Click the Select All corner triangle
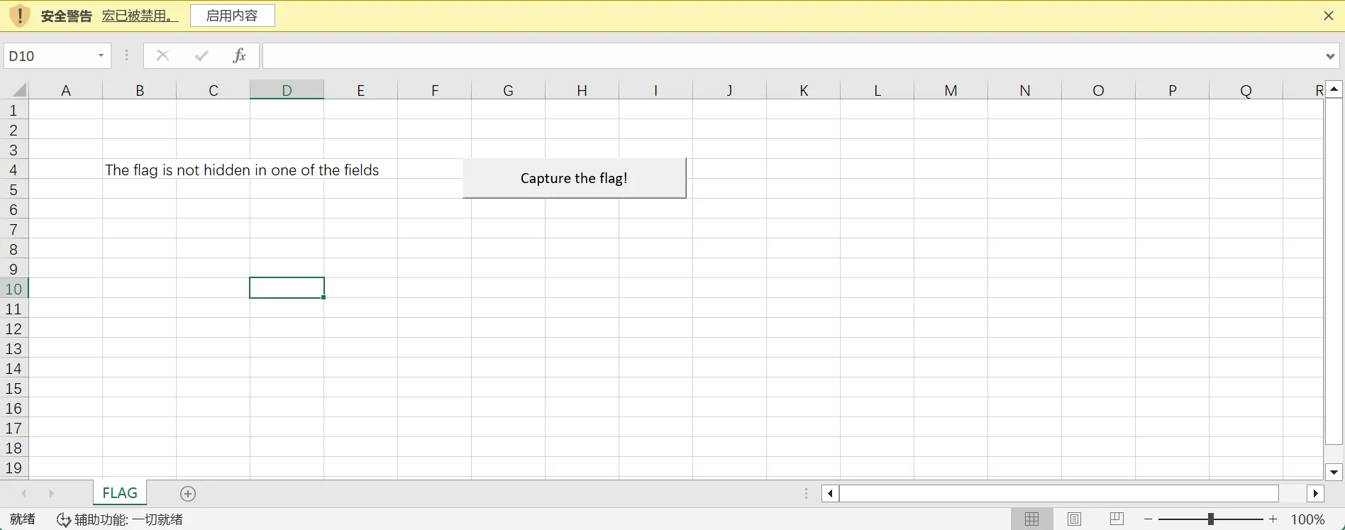 [x=19, y=89]
